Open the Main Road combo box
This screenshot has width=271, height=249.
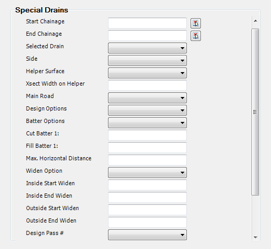coord(147,98)
